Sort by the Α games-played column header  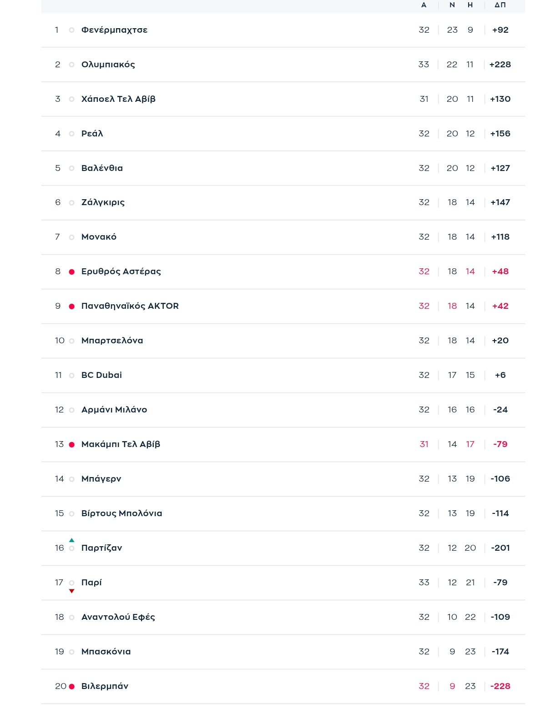click(x=424, y=5)
